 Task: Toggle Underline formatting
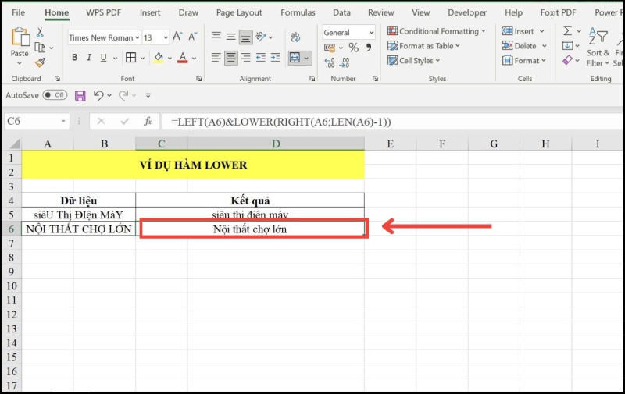[104, 58]
